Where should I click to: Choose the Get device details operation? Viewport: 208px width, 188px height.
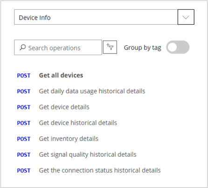tap(64, 107)
